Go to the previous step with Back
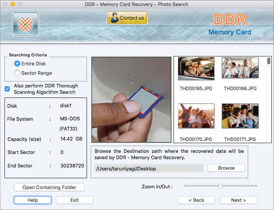 coord(196,200)
